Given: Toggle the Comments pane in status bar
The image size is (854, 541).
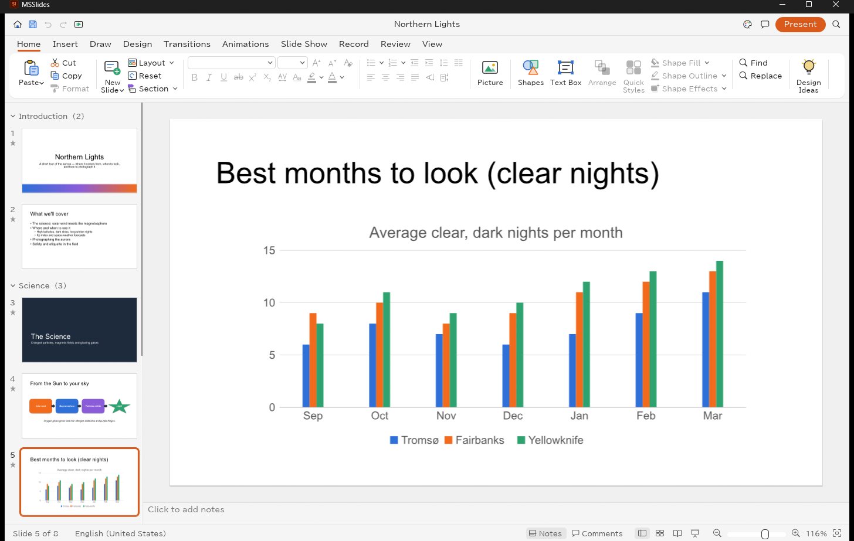Looking at the screenshot, I should coord(597,533).
